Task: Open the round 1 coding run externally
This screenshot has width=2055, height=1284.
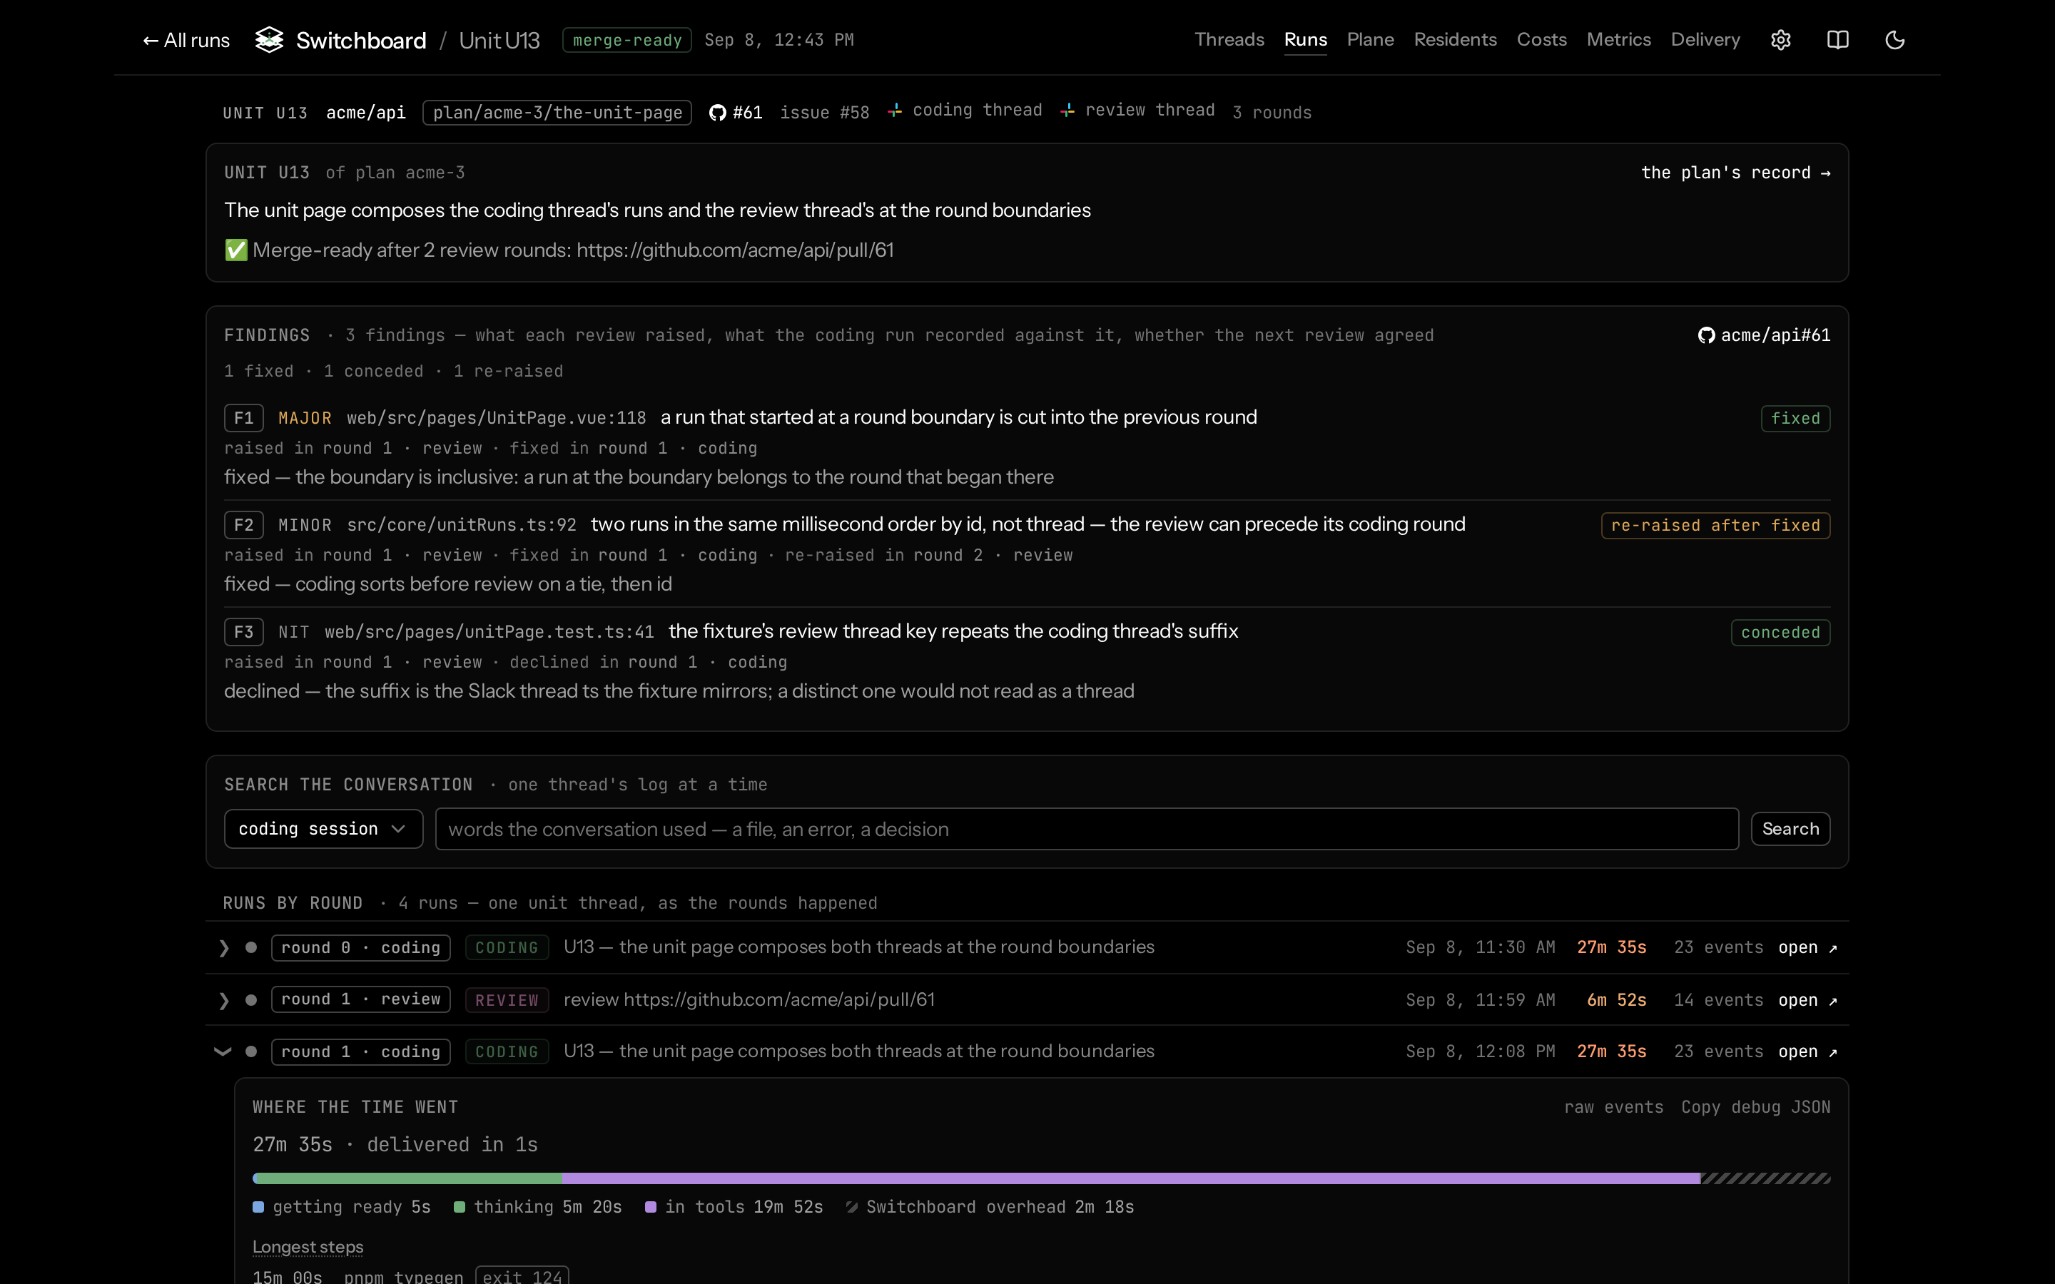Action: 1808,1052
